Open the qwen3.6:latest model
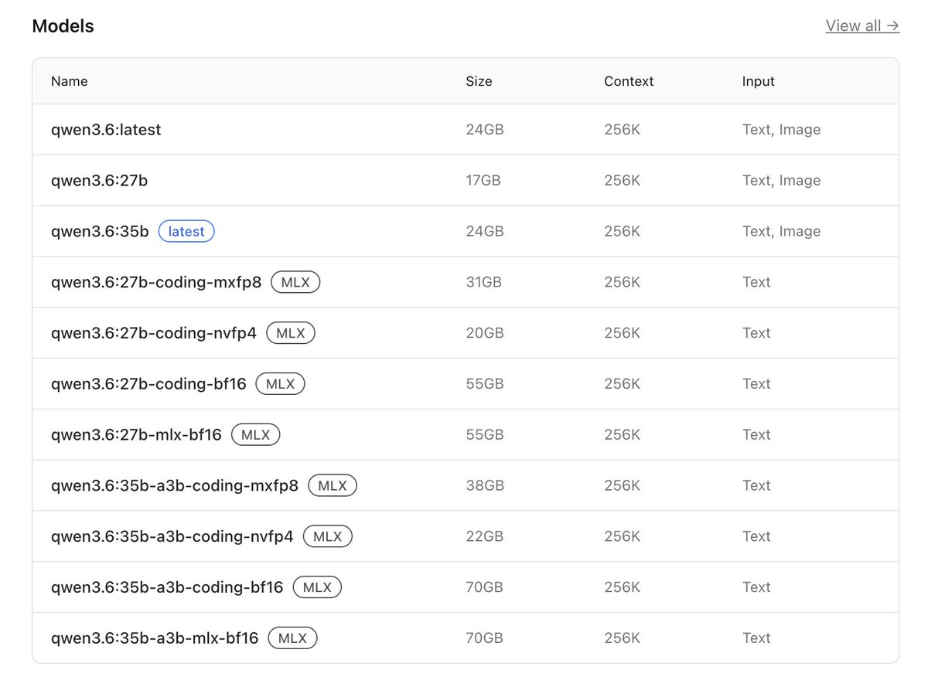The width and height of the screenshot is (928, 687). click(x=106, y=130)
